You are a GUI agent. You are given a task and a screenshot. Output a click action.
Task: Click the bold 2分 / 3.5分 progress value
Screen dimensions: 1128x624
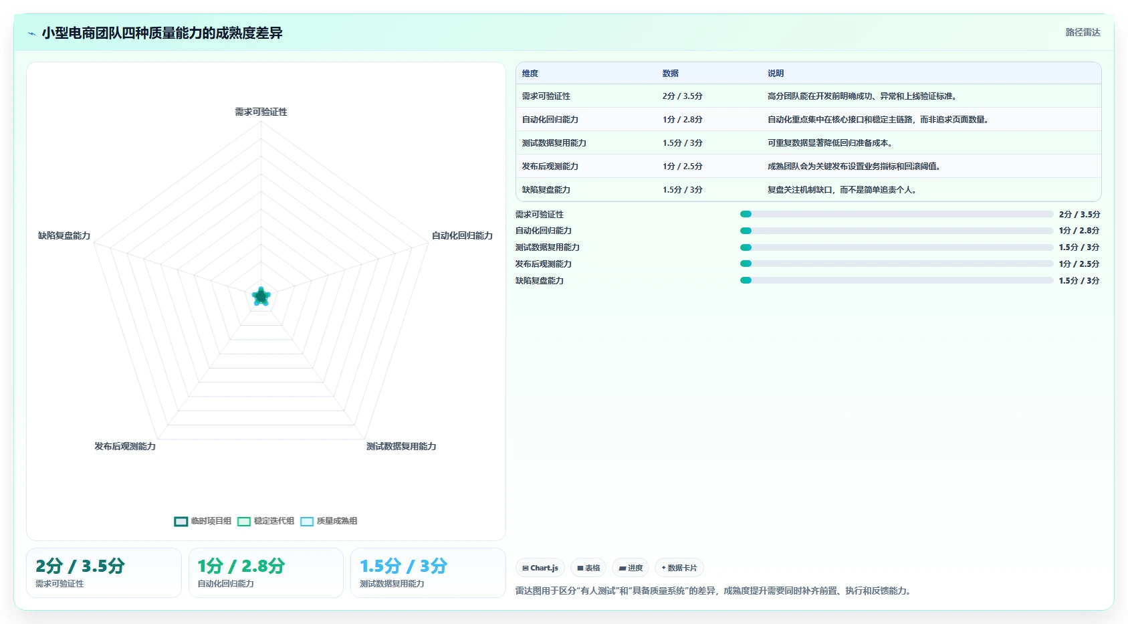click(x=1079, y=215)
